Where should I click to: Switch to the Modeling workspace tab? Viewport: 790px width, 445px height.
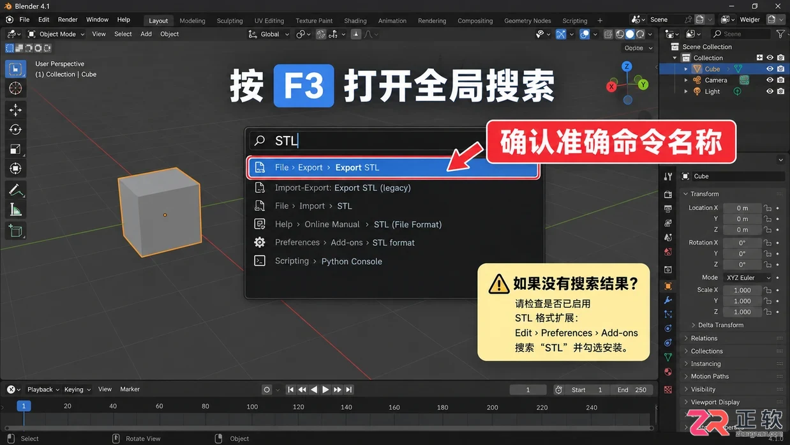(192, 20)
